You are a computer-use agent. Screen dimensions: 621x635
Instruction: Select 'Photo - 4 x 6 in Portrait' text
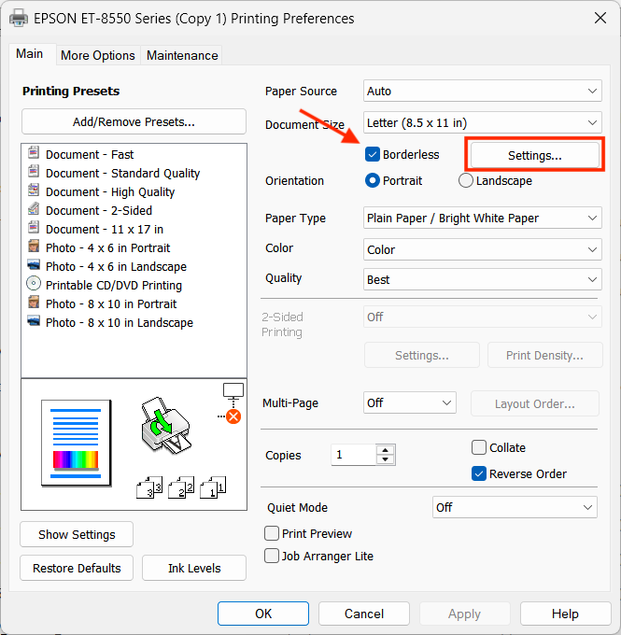(x=107, y=247)
